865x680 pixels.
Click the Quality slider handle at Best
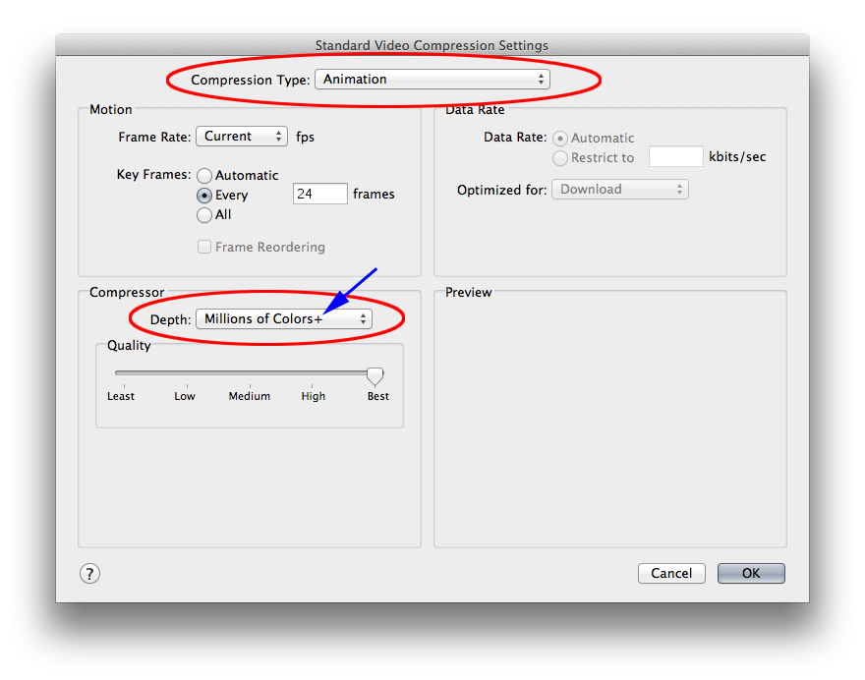pos(375,376)
